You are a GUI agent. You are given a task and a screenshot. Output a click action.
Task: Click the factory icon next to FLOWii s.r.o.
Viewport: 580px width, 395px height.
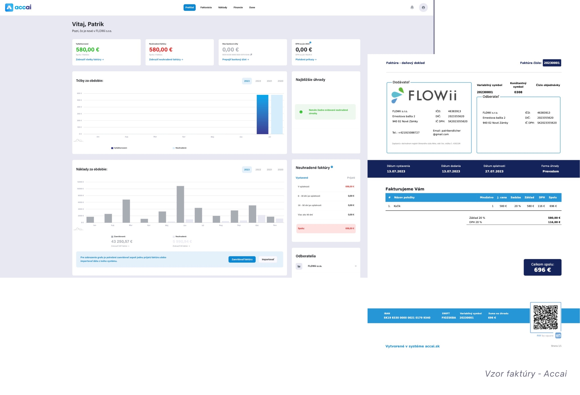pos(299,266)
